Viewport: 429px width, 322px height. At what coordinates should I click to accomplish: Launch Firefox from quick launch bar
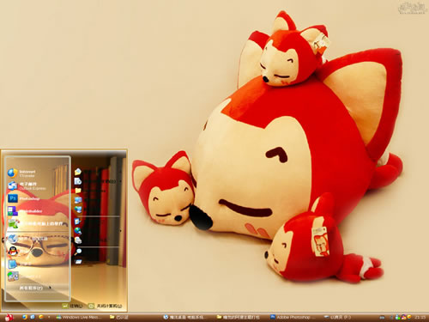[25, 317]
